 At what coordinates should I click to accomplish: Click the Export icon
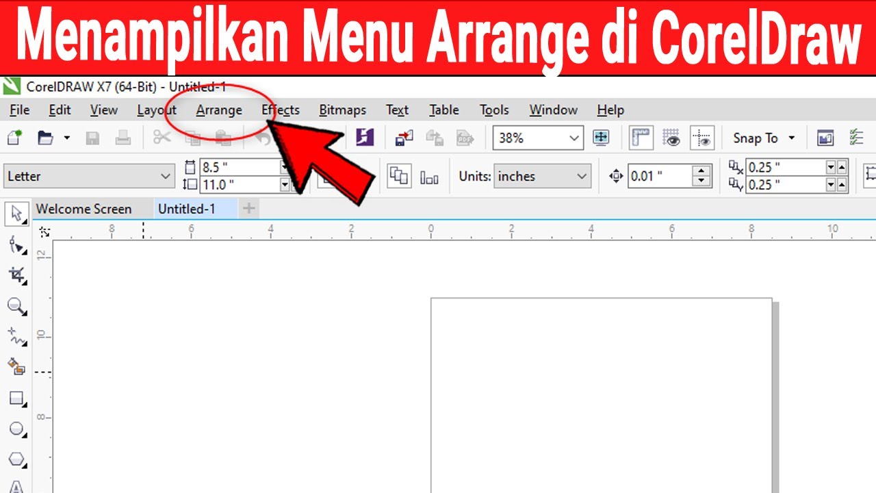435,138
